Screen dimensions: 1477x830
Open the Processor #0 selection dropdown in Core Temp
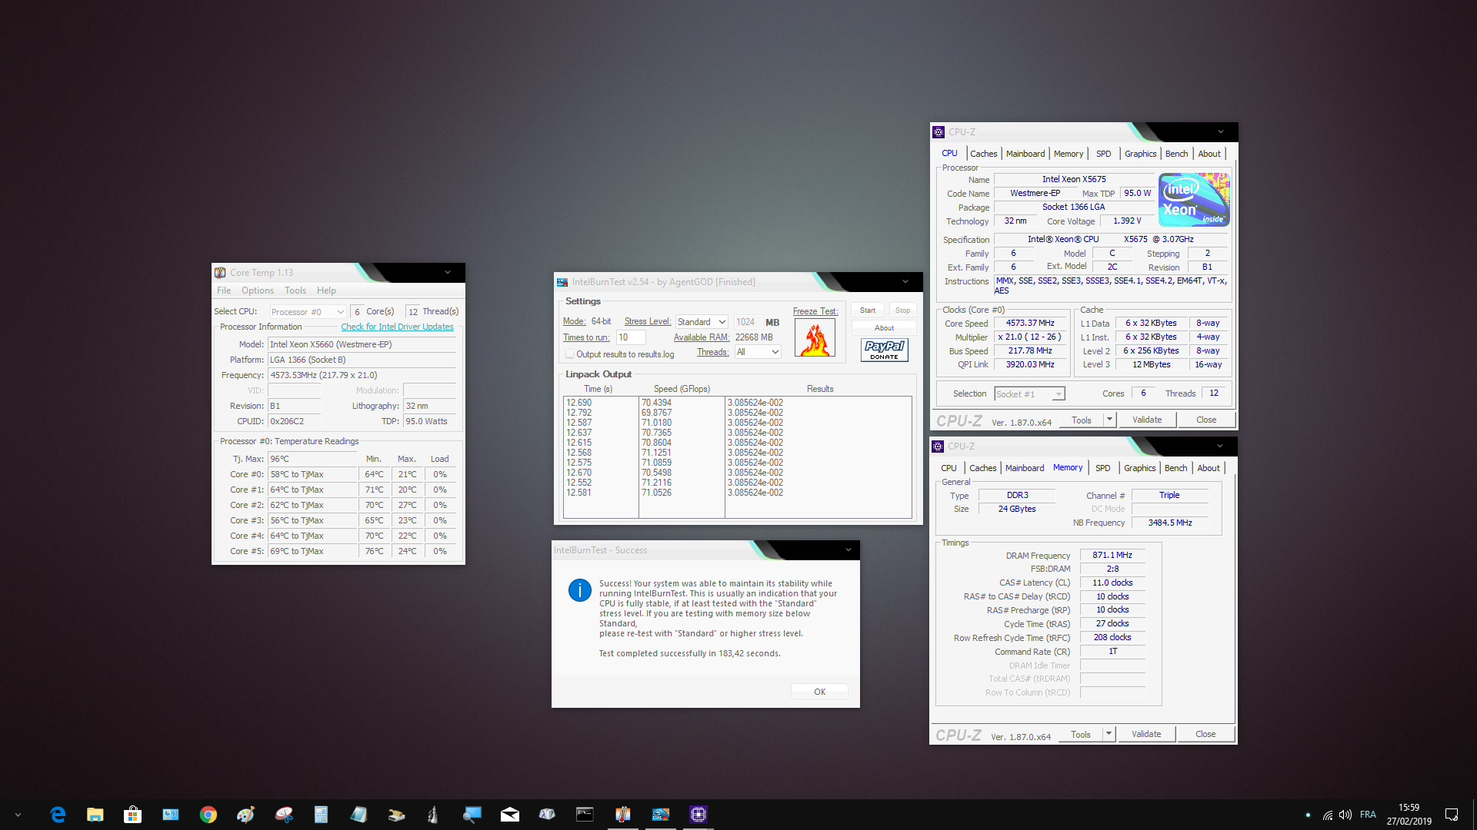coord(307,311)
